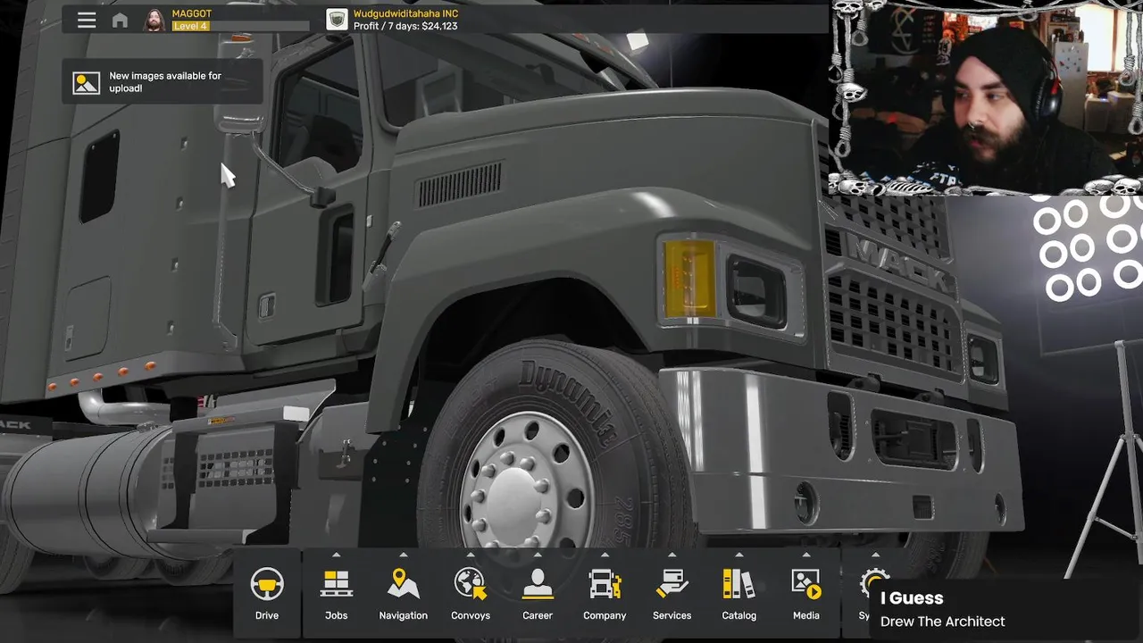Image resolution: width=1143 pixels, height=643 pixels.
Task: Open the Company menu
Action: click(605, 594)
